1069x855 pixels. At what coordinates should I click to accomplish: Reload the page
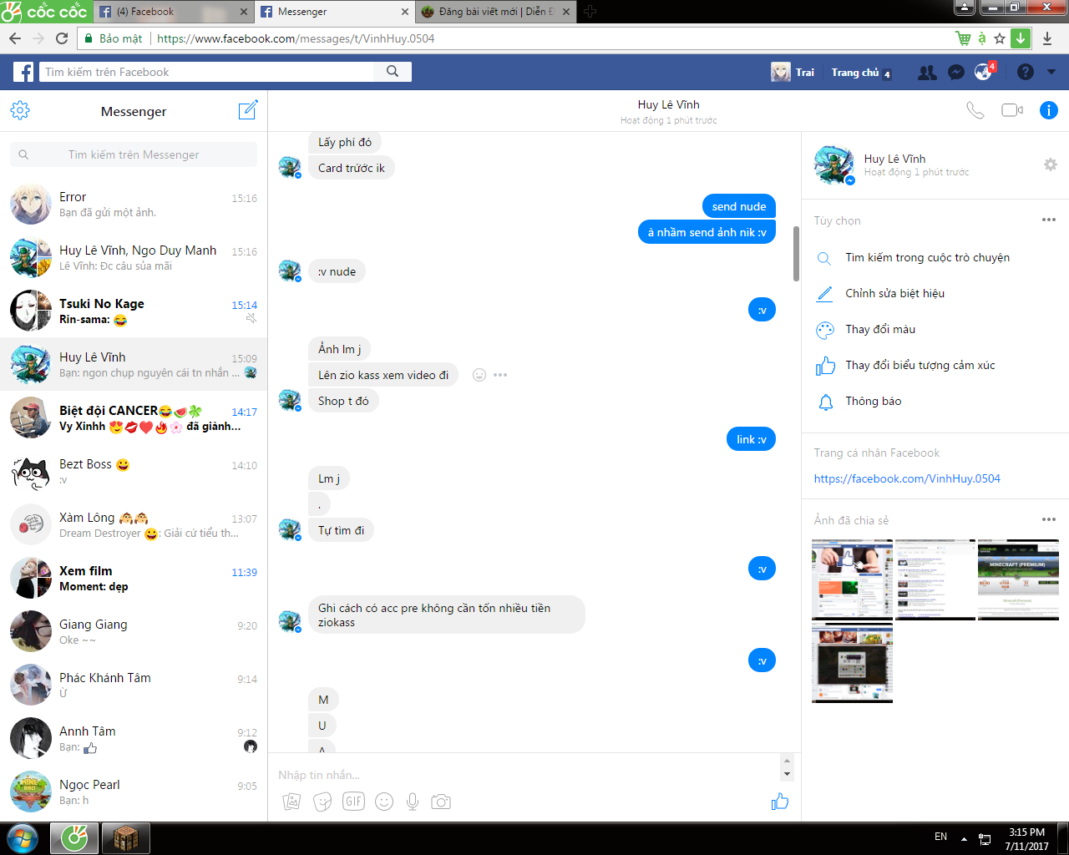click(x=62, y=38)
